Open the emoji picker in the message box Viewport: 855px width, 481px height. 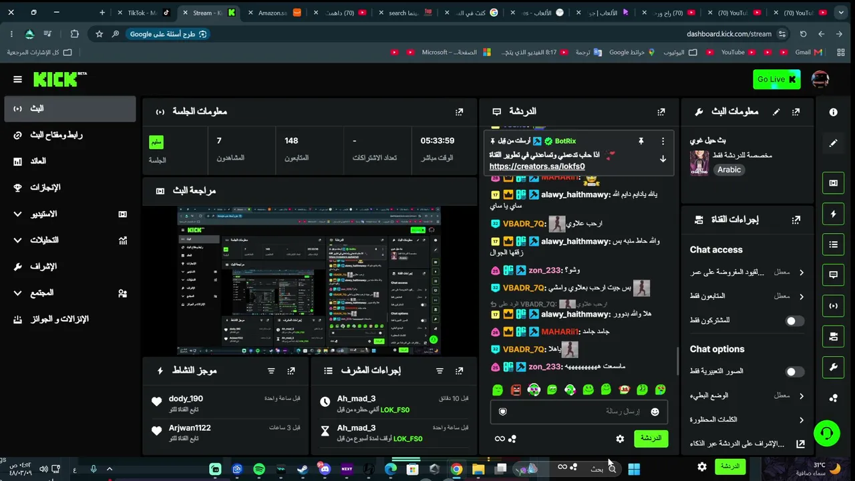tap(655, 412)
